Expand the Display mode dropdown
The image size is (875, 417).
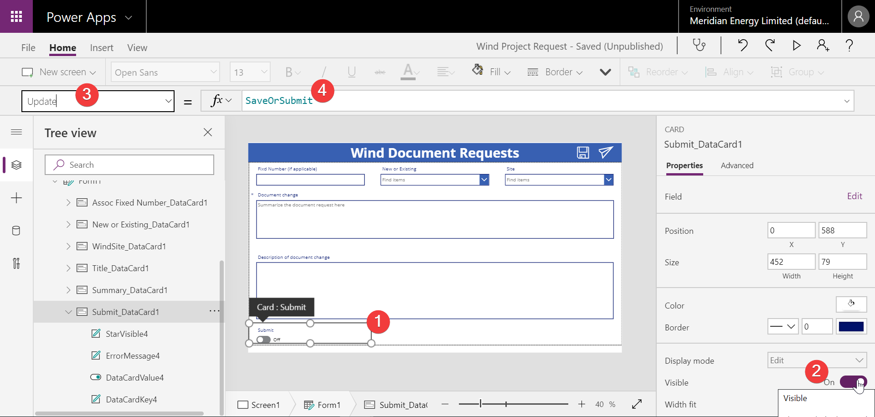pos(817,360)
